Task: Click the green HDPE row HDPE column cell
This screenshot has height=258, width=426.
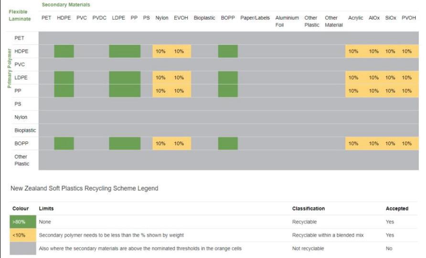Action: tap(64, 51)
